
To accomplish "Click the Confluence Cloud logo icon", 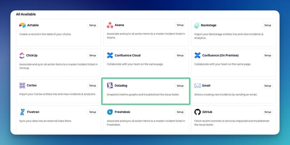I will [110, 55].
